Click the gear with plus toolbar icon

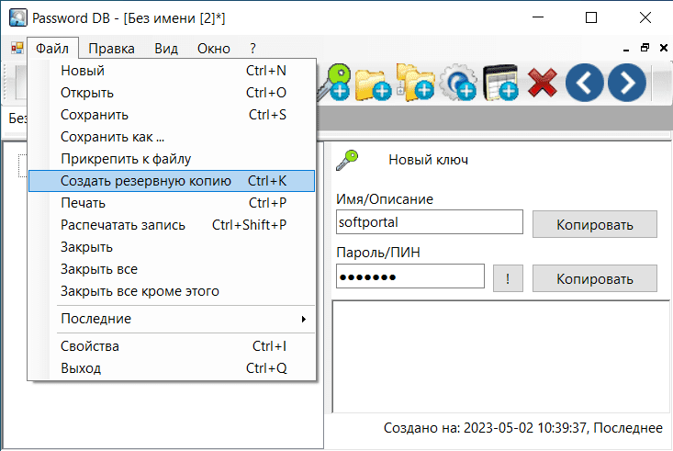tap(457, 84)
